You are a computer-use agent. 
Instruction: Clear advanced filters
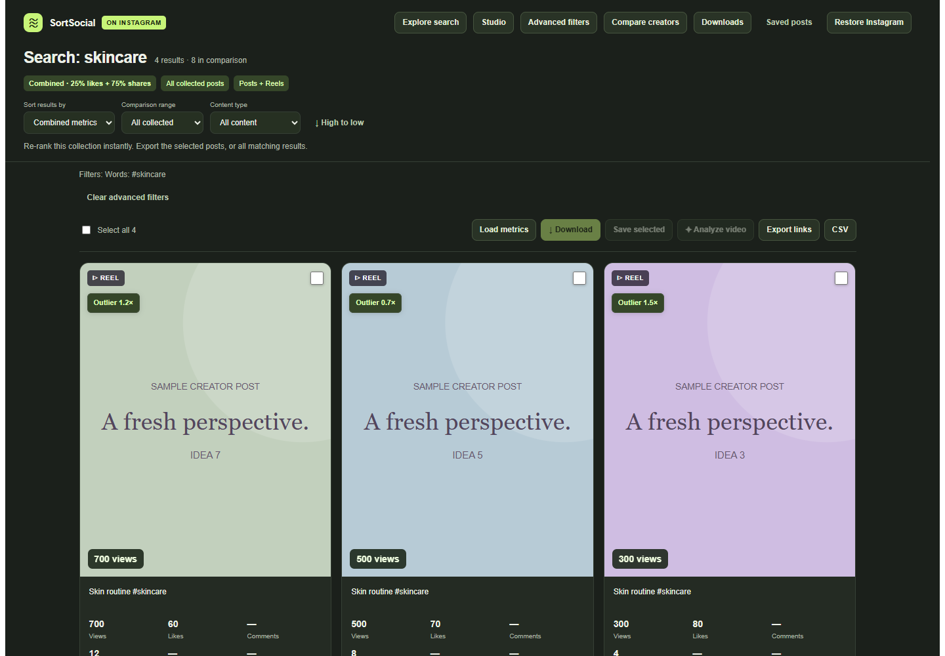[x=128, y=197]
